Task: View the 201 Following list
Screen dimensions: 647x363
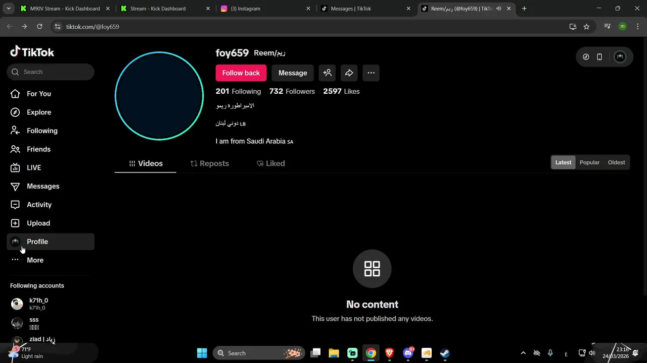Action: [238, 91]
